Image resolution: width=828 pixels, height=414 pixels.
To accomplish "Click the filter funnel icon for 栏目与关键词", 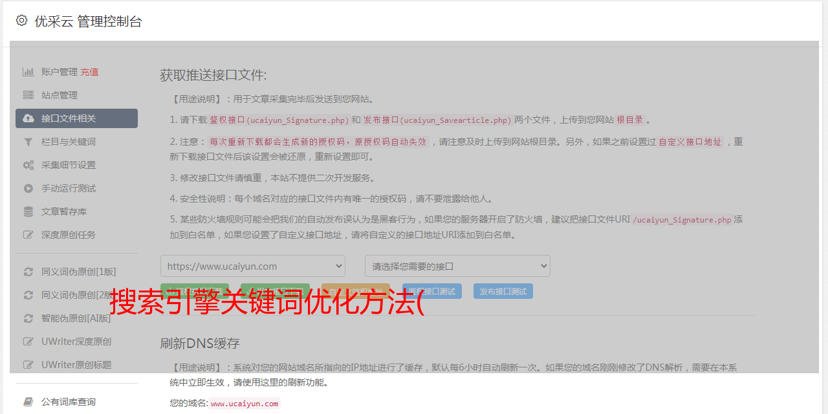I will pyautogui.click(x=28, y=142).
